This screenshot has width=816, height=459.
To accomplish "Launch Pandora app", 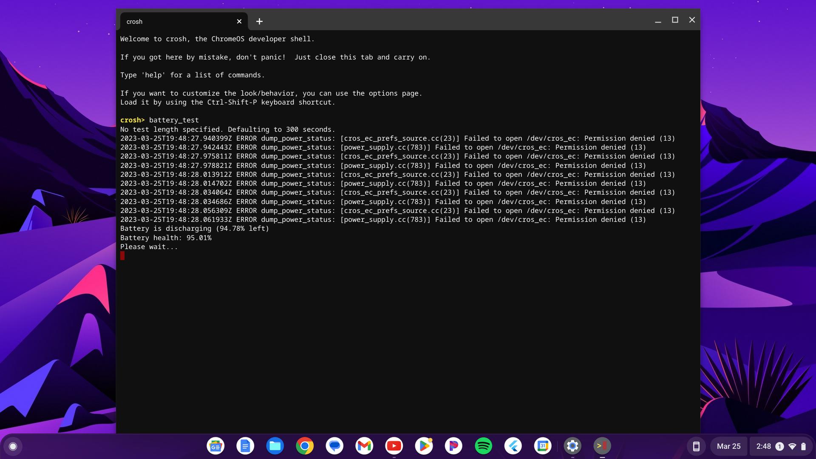I will 453,446.
